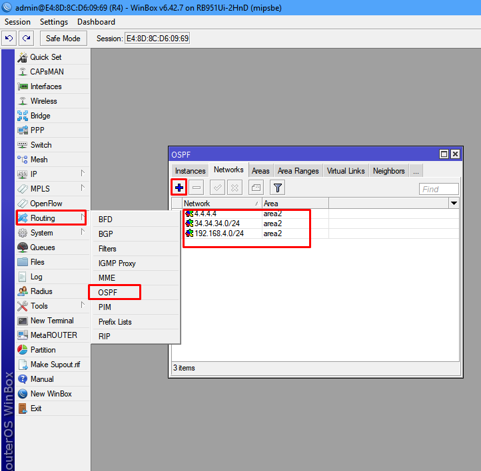This screenshot has width=481, height=471.
Task: Open the column dropdown arrow in OSPF table
Action: click(x=454, y=204)
